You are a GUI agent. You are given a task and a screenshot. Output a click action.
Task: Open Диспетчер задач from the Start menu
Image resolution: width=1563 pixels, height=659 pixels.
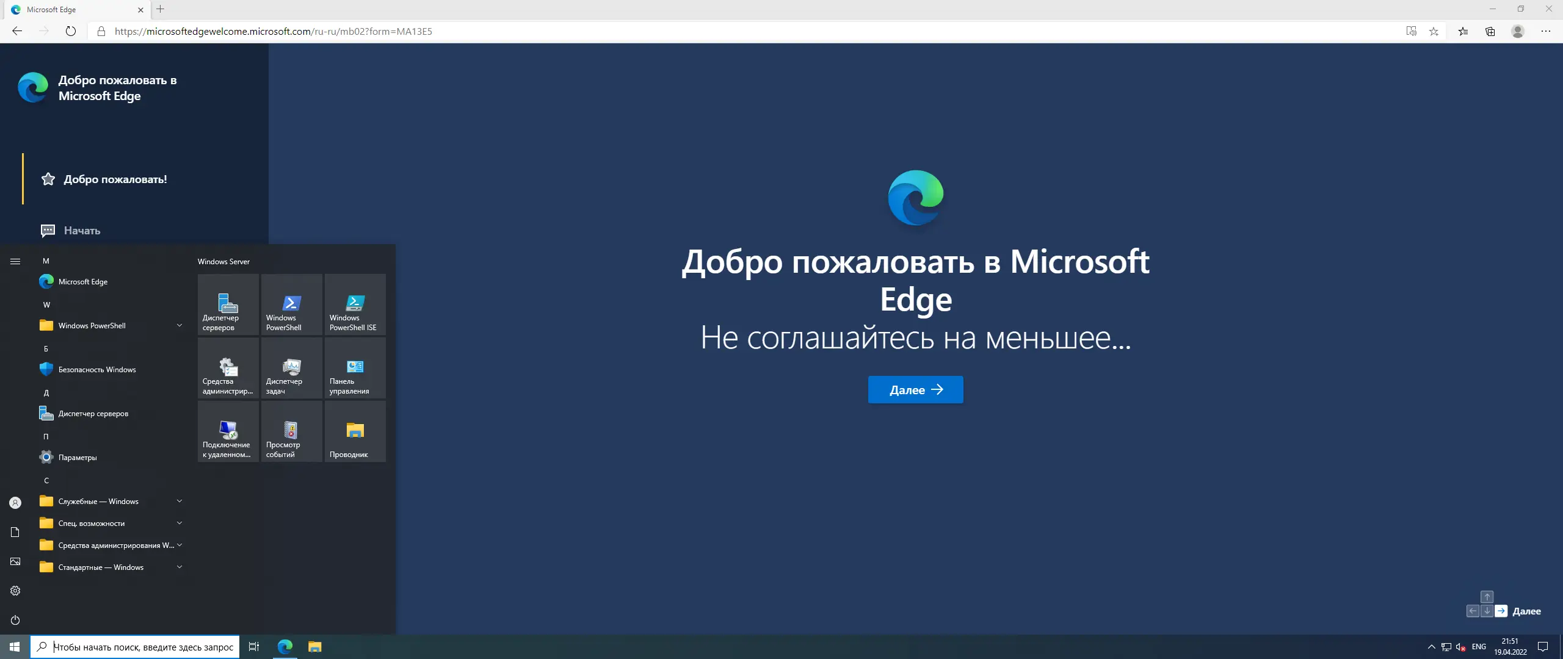(291, 369)
